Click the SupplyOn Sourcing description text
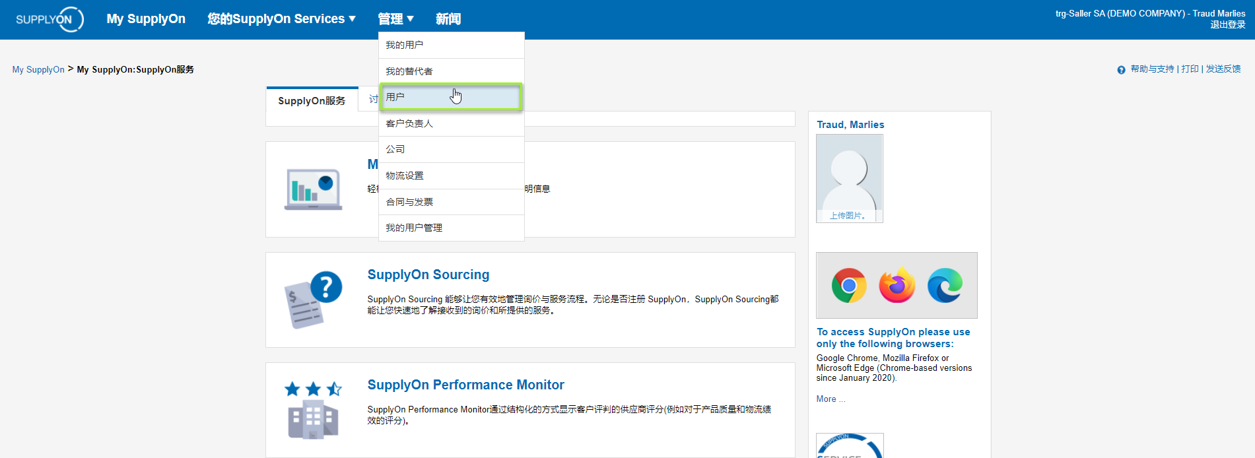Image resolution: width=1255 pixels, height=458 pixels. tap(573, 305)
